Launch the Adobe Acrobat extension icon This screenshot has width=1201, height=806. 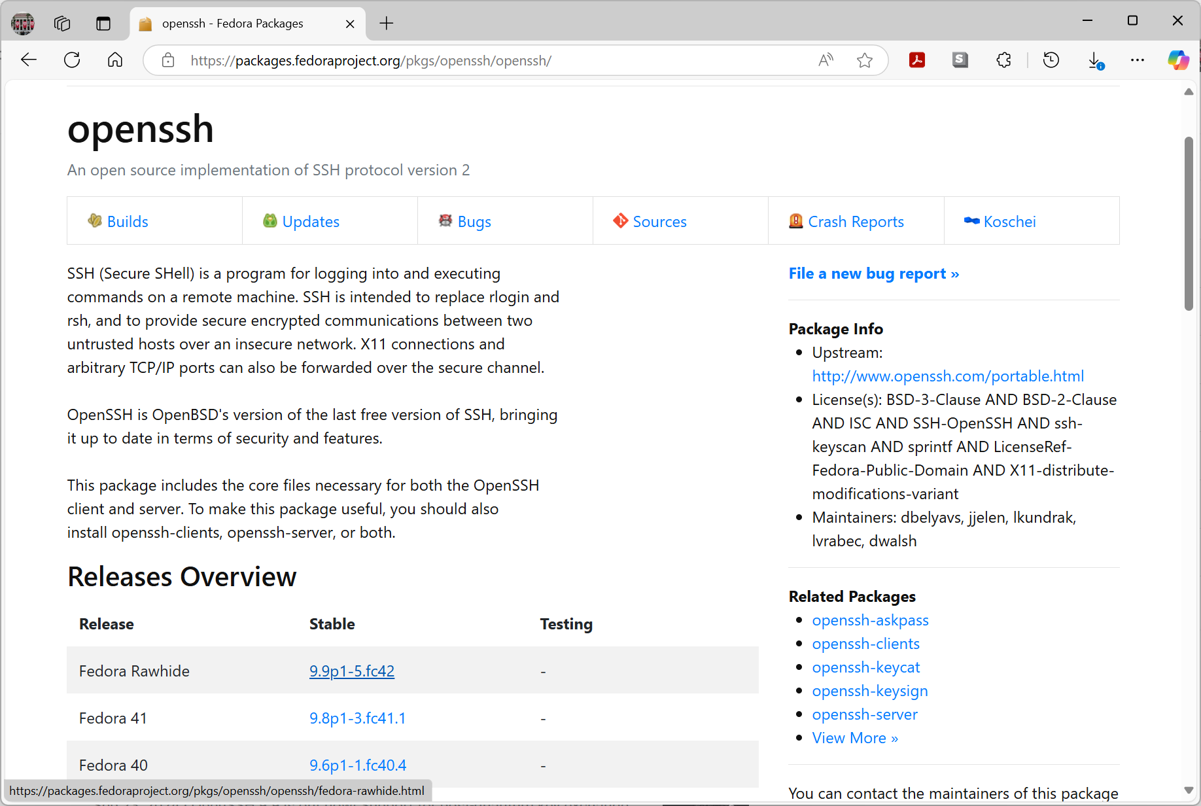click(916, 60)
